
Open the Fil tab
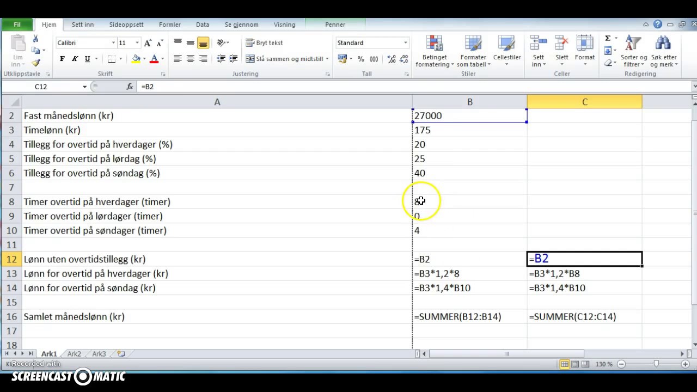tap(17, 24)
